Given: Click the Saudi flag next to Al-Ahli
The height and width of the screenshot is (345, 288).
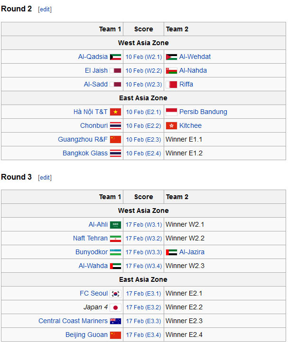Looking at the screenshot, I should pos(115,225).
